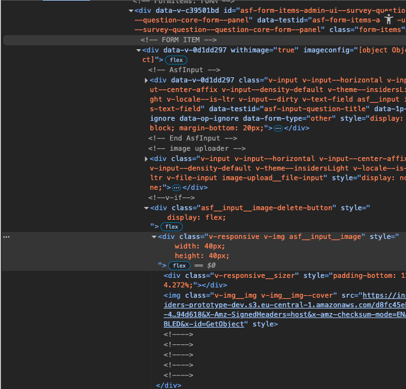
Task: Collapse the v-responsive v-img div
Action: click(154, 237)
